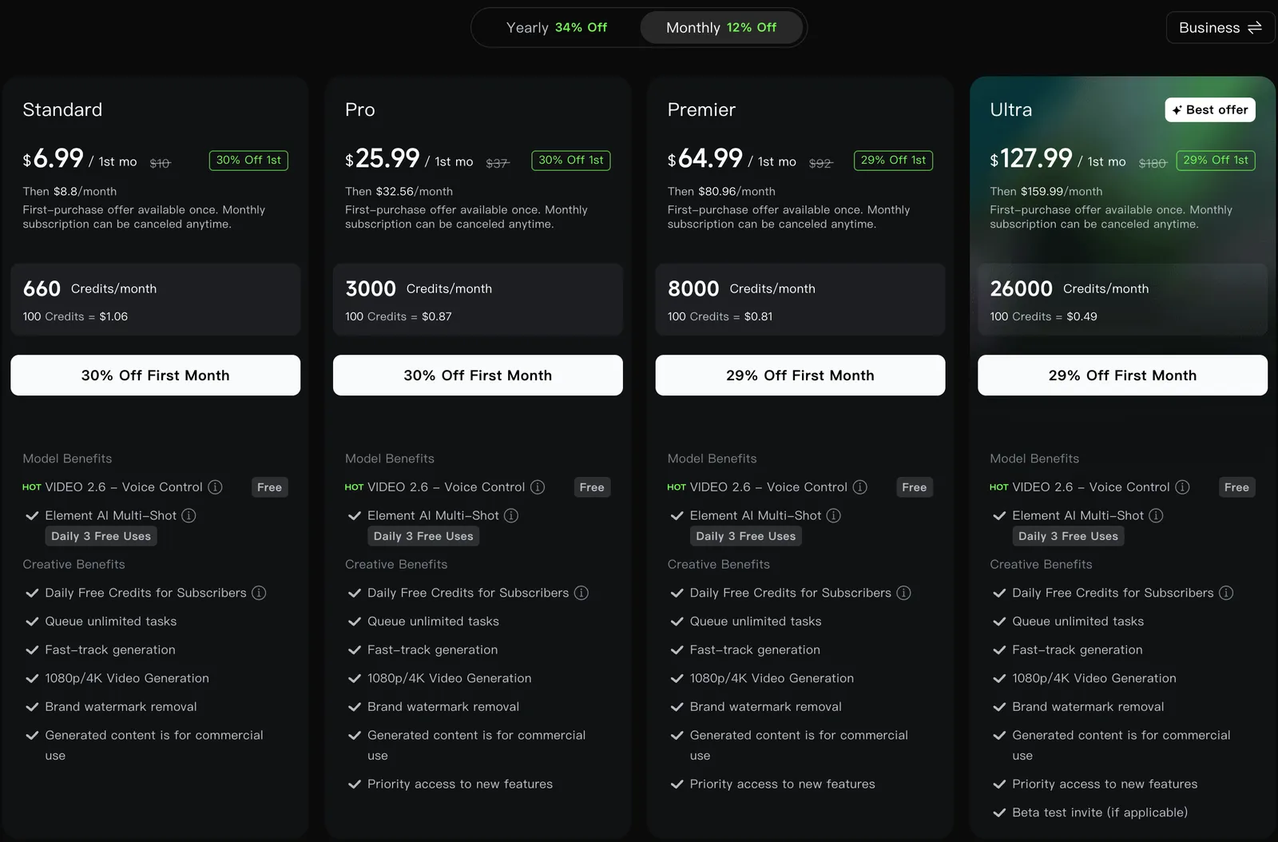Click the Free tag in Standard plan
The width and height of the screenshot is (1278, 842).
click(x=269, y=487)
